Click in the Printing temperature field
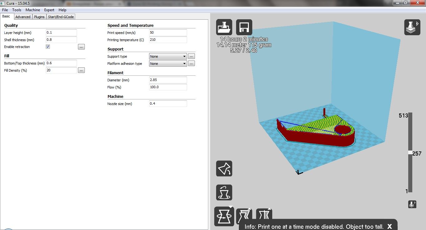Screen dimensions: 426x230 168,40
